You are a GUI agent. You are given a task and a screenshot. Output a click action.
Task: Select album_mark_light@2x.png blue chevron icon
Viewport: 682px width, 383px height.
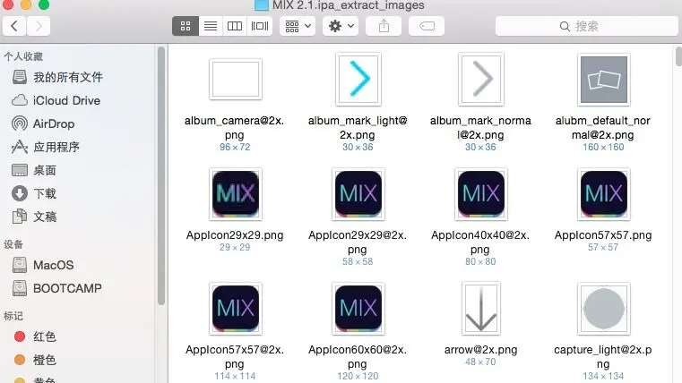(x=358, y=79)
